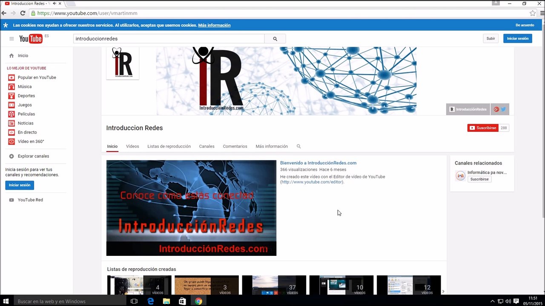Click the red Suscribirse button
The image size is (545, 306).
click(x=483, y=128)
